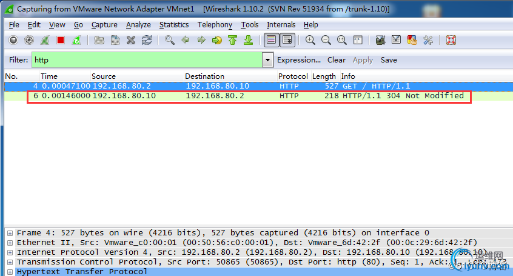Select packet 6 304 Not Modified

tap(258, 96)
